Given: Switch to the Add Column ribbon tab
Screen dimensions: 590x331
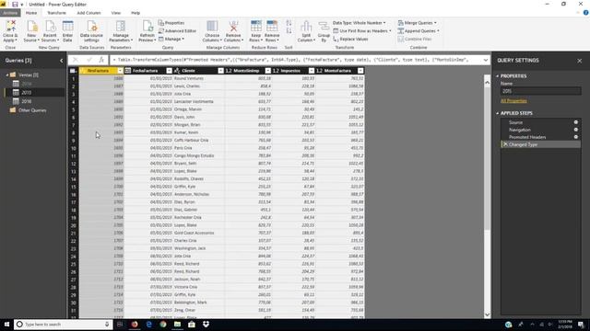Looking at the screenshot, I should pyautogui.click(x=88, y=13).
